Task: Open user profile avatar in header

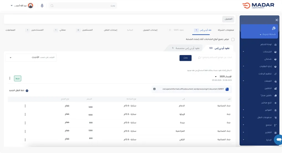Action: pos(30,6)
